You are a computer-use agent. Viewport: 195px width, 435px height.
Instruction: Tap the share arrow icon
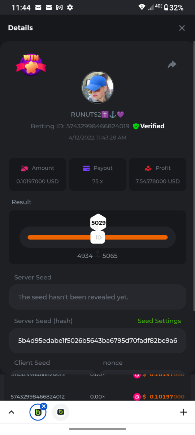(x=172, y=65)
